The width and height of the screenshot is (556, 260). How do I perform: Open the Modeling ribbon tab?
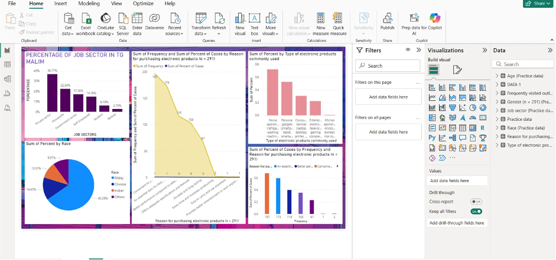[89, 4]
